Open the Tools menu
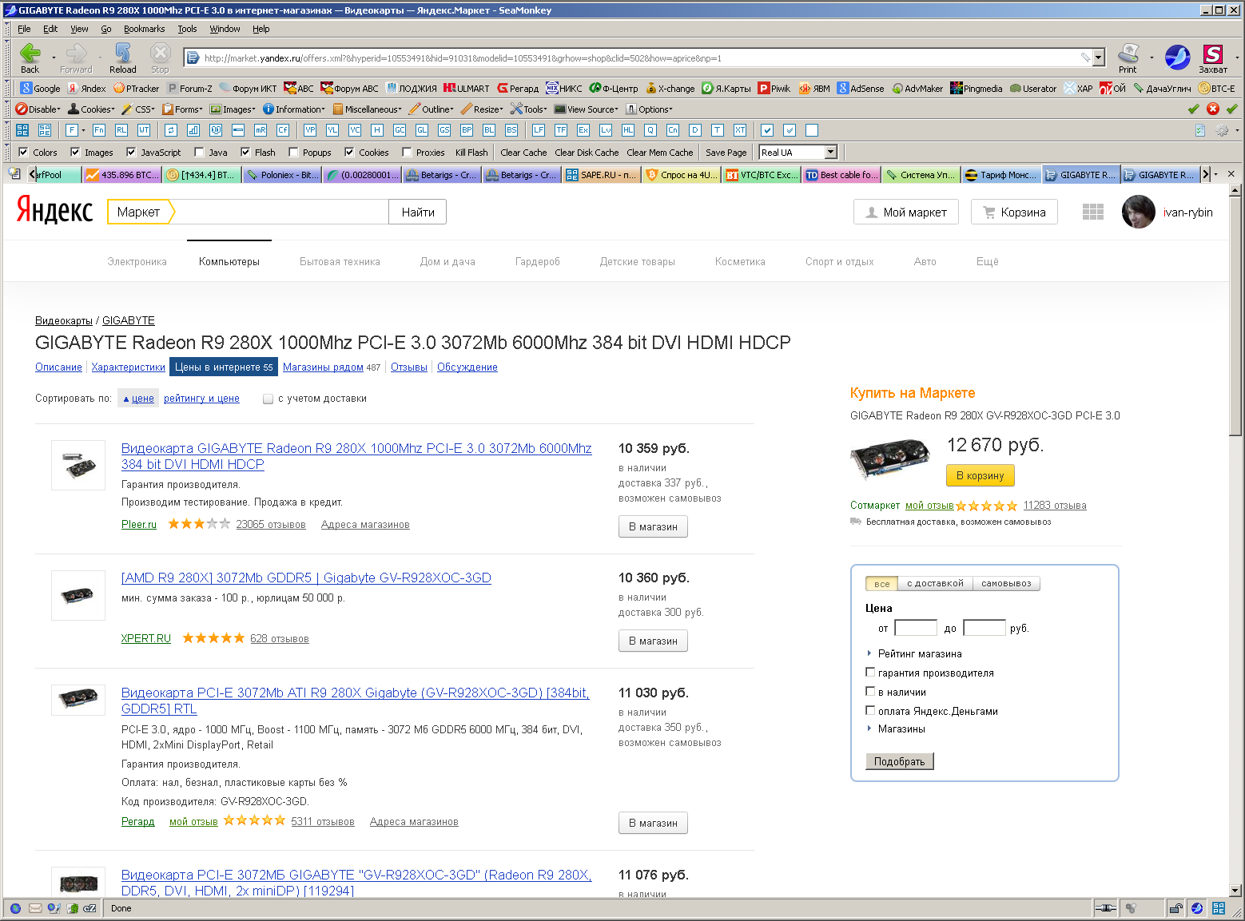Viewport: 1245px width, 921px height. click(187, 29)
